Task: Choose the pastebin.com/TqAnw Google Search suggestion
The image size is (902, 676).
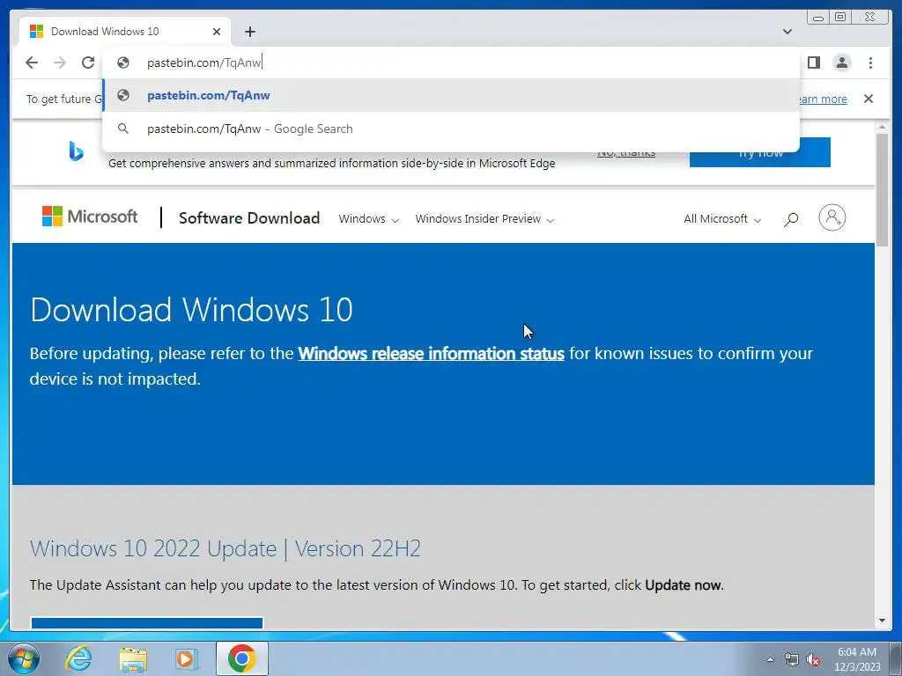Action: (x=451, y=129)
